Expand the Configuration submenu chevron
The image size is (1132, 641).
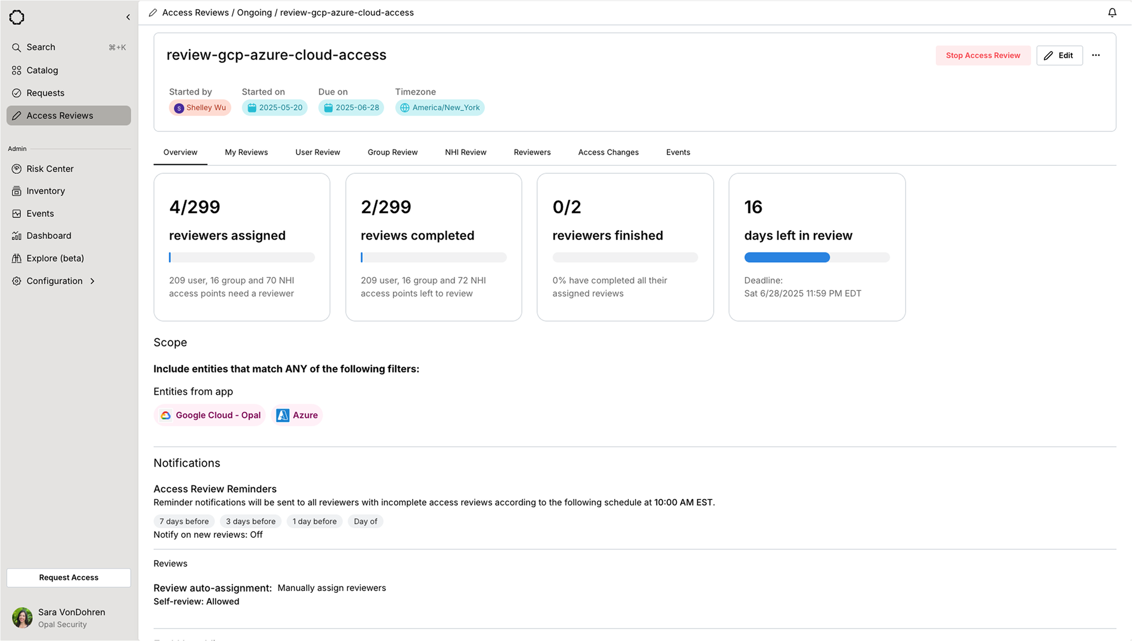(92, 281)
